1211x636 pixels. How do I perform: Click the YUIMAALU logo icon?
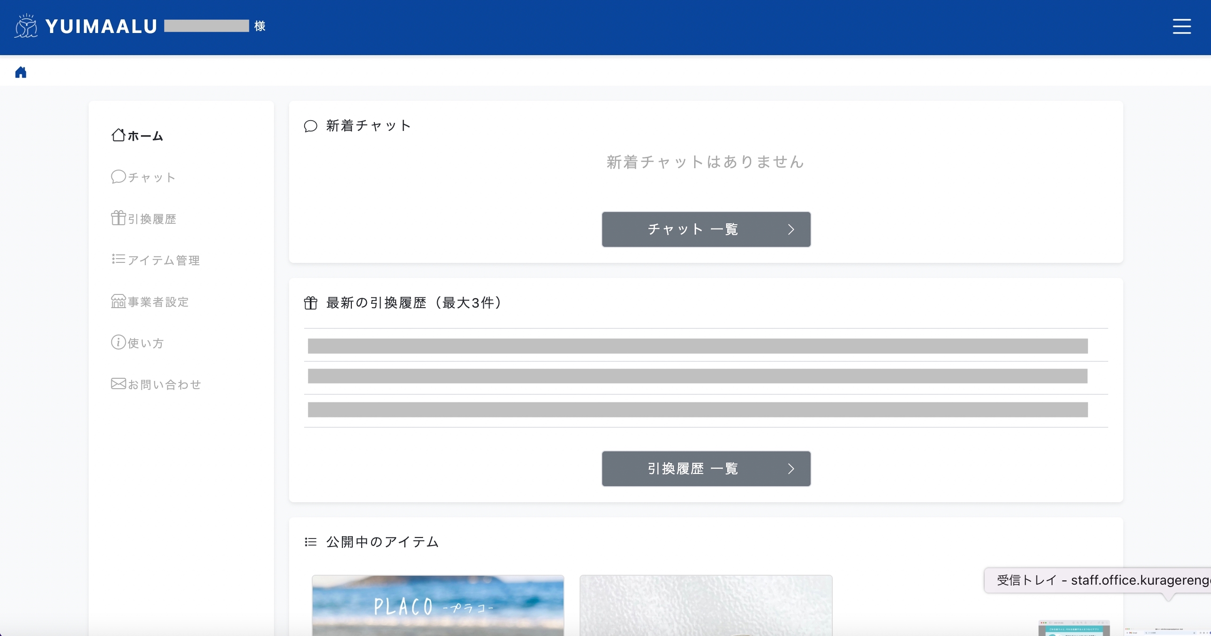[x=26, y=26]
